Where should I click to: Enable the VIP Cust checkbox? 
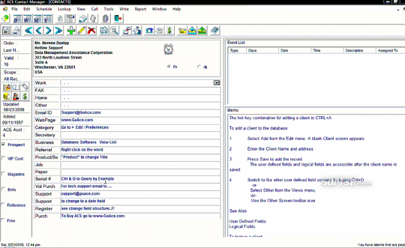(4, 158)
